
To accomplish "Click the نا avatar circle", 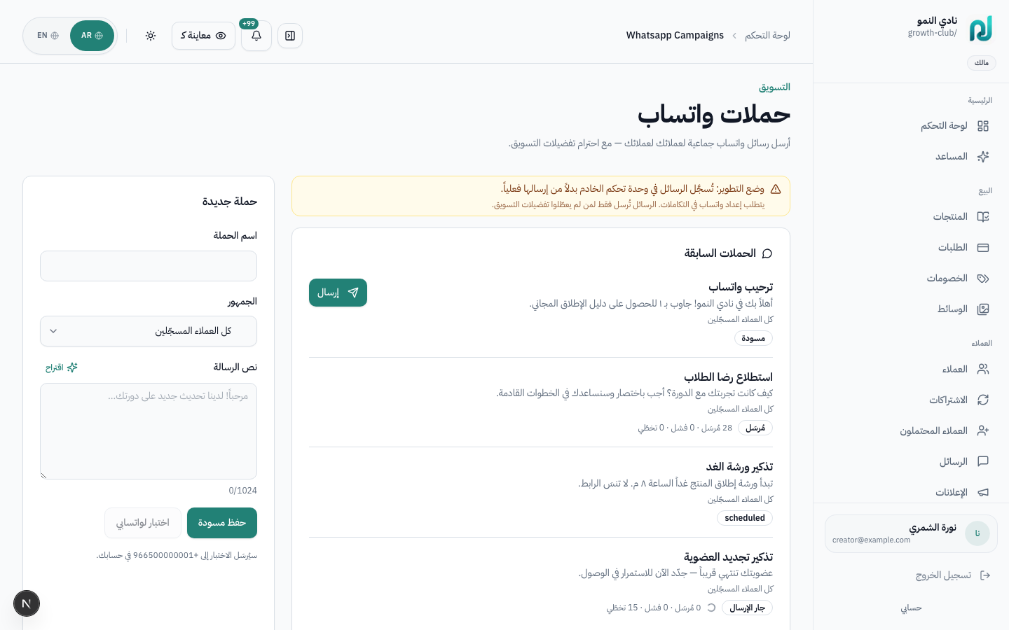I will coord(977,533).
